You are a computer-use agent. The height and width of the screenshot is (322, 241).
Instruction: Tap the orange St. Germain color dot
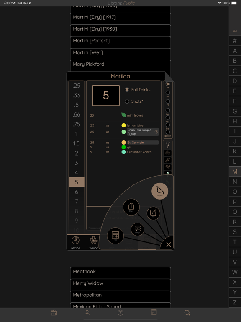pyautogui.click(x=123, y=143)
